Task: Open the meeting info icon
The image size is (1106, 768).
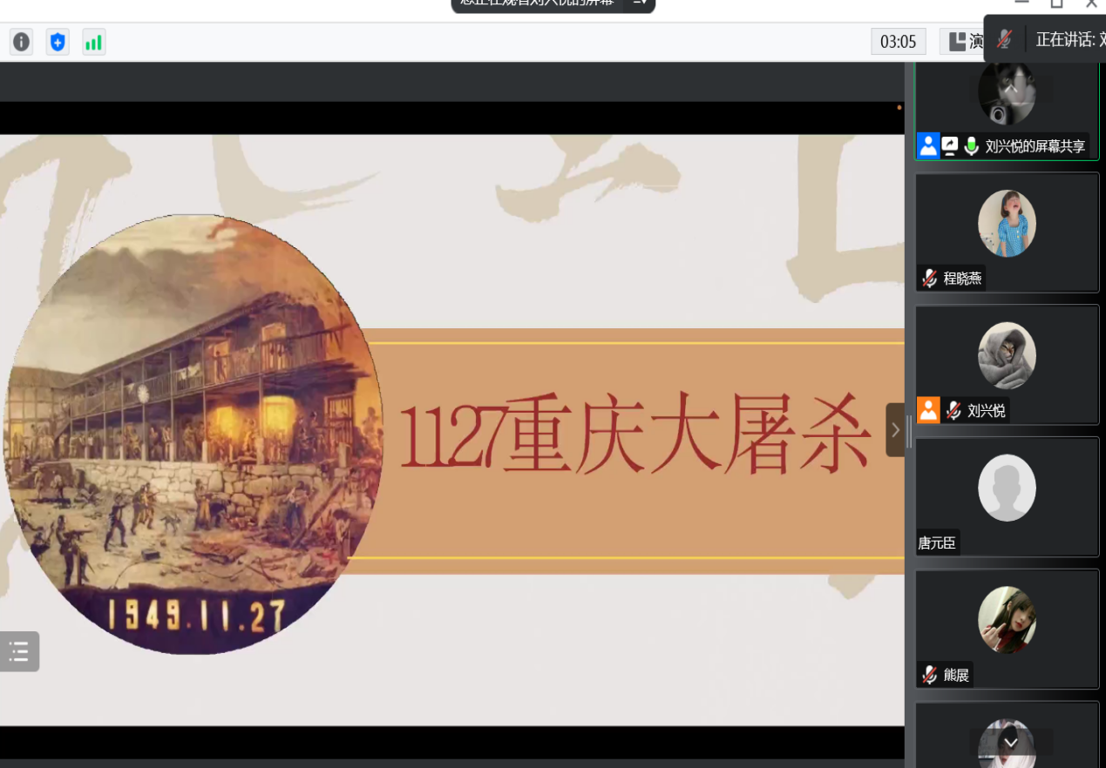Action: (x=21, y=42)
